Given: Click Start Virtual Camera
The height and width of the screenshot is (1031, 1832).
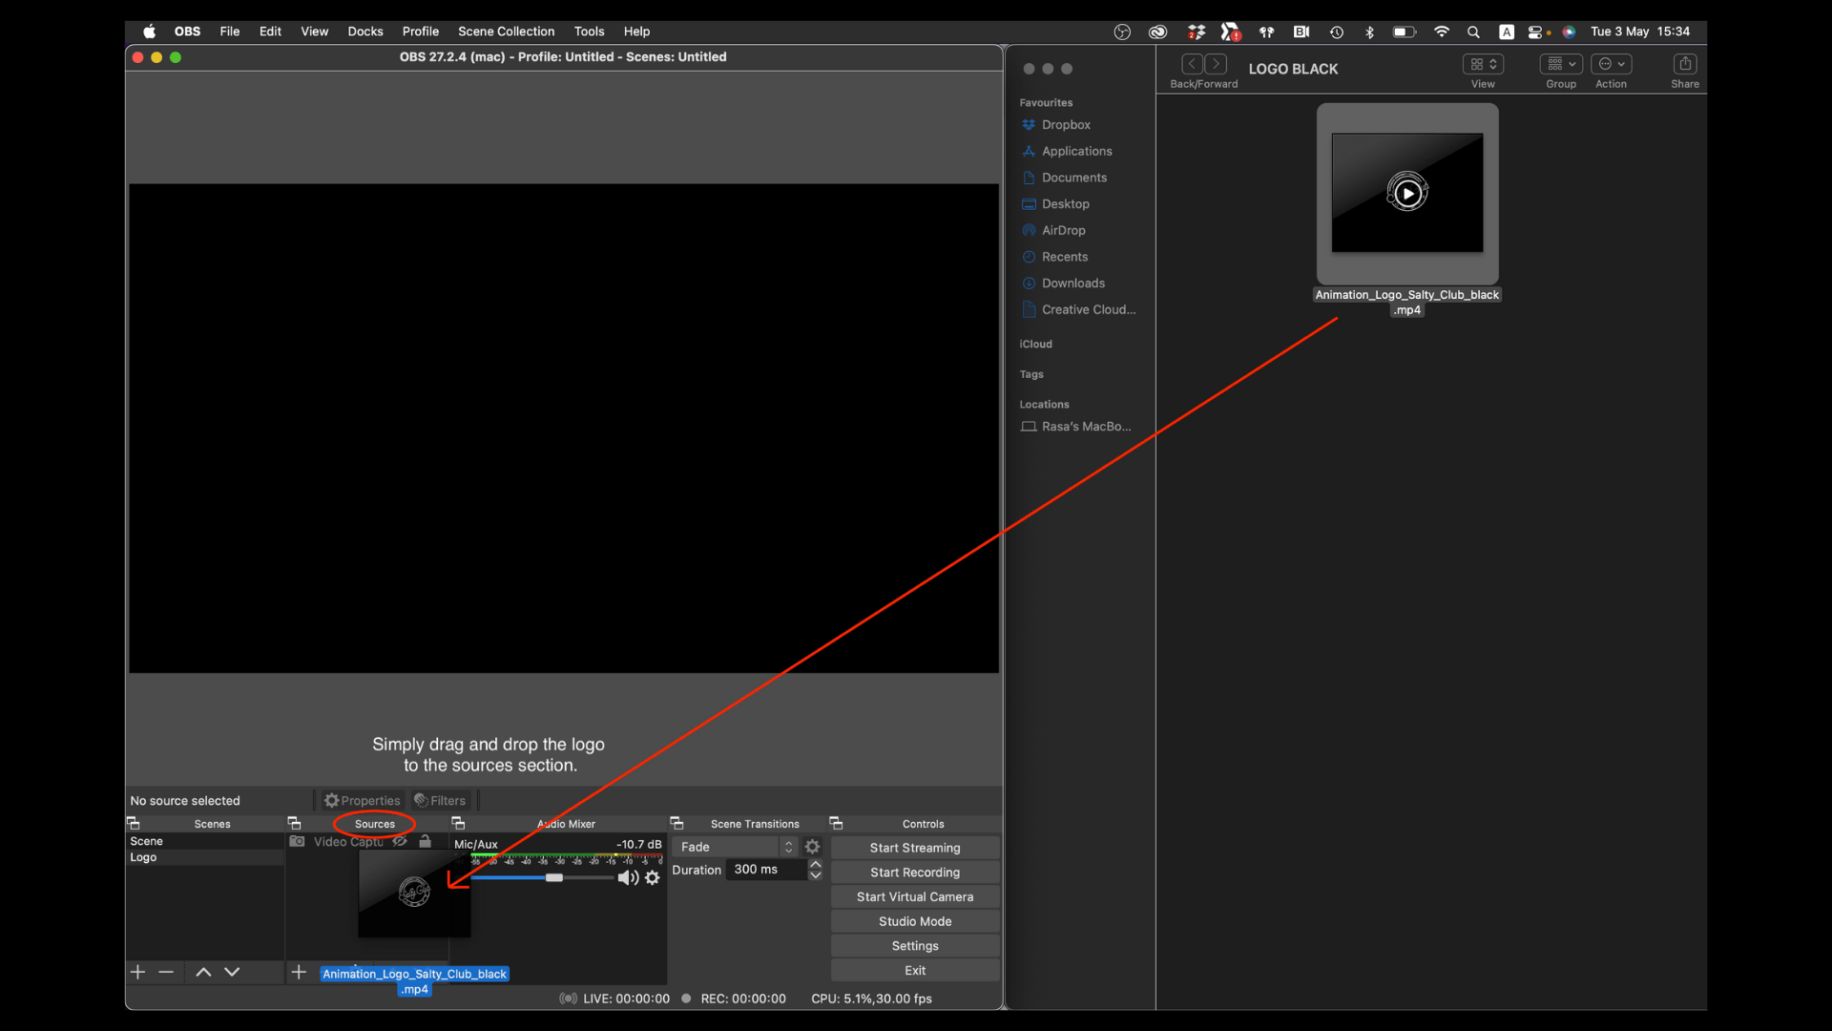Looking at the screenshot, I should [915, 897].
